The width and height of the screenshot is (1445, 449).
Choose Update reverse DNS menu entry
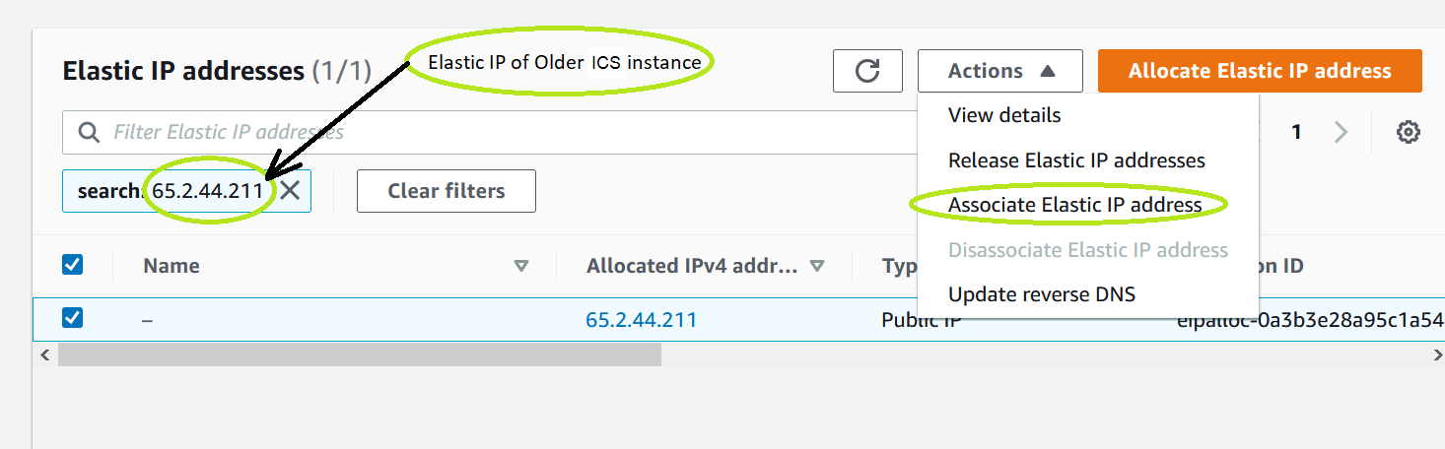[x=1042, y=294]
